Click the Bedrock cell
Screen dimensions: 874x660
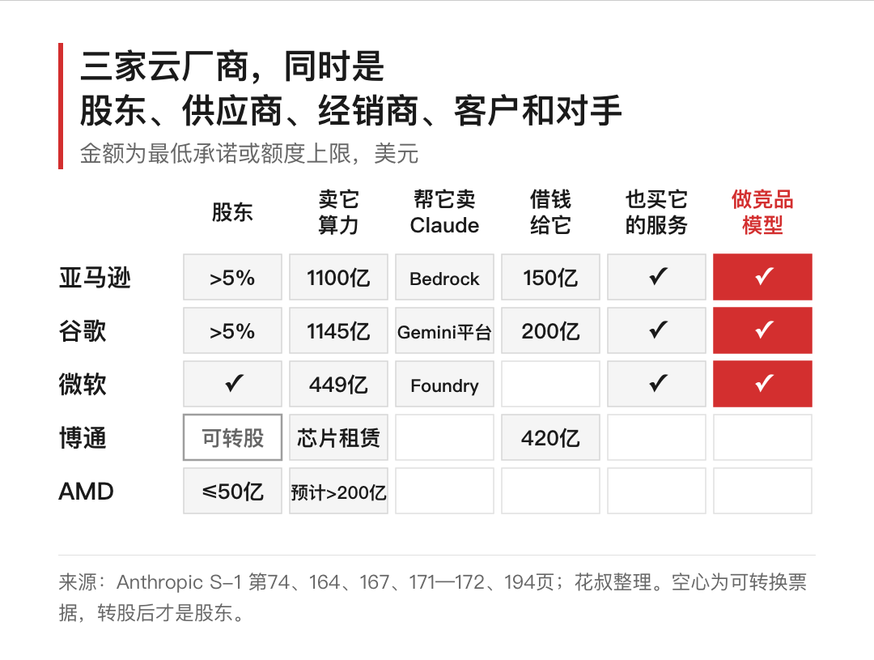pyautogui.click(x=444, y=277)
